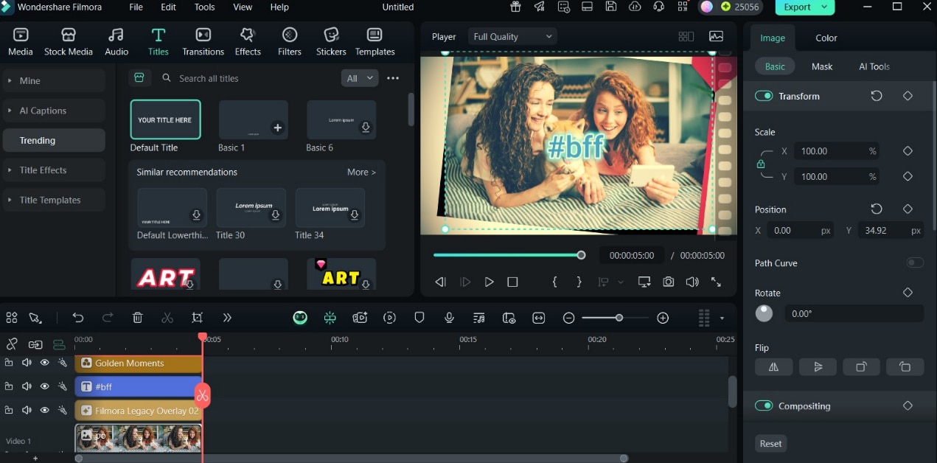Viewport: 937px width, 463px height.
Task: Open the File menu
Action: [x=136, y=7]
